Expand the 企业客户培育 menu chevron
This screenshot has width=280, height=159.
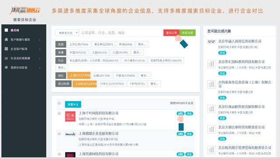(40, 49)
